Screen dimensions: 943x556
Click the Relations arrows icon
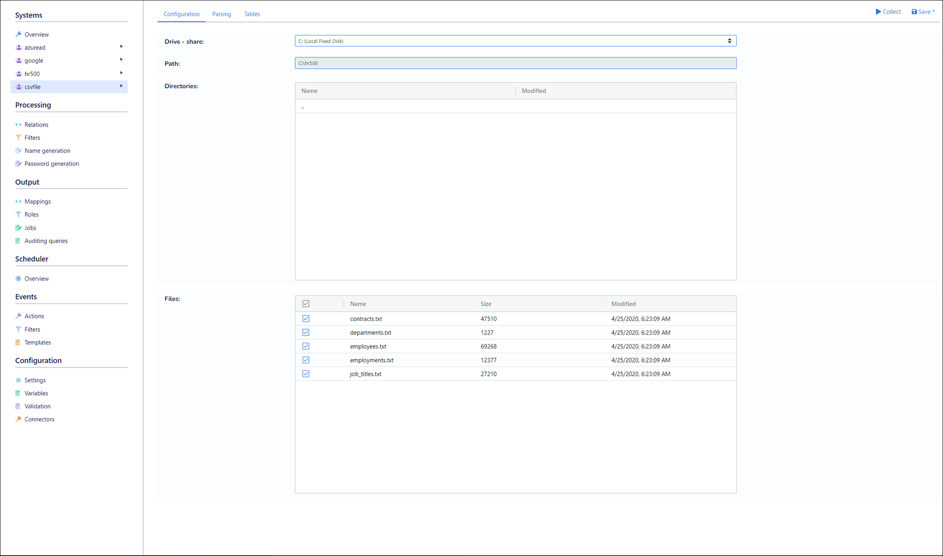pyautogui.click(x=18, y=125)
